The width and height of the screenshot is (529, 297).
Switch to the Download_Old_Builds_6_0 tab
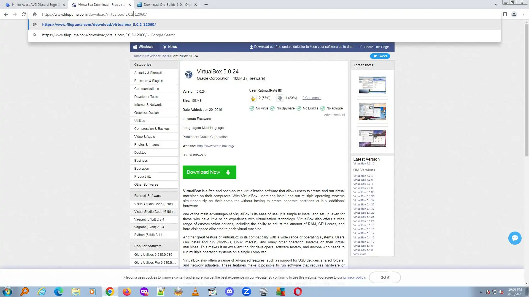pos(167,5)
